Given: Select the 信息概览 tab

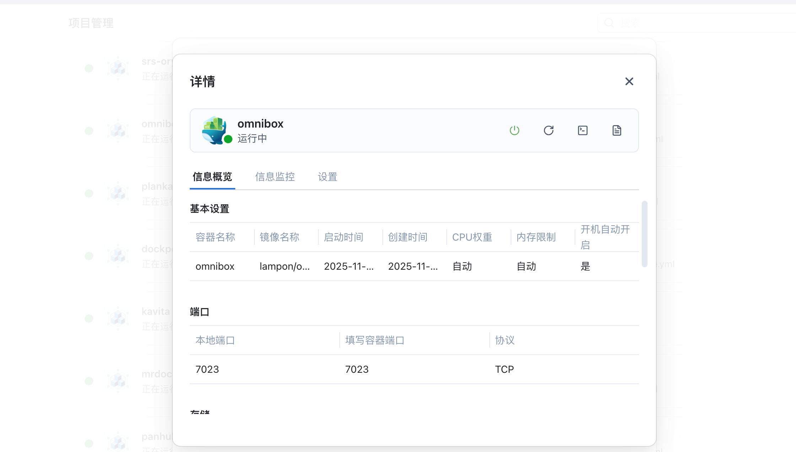Looking at the screenshot, I should coord(212,177).
